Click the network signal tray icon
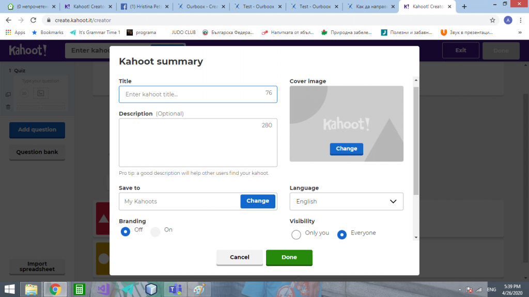 (479, 290)
